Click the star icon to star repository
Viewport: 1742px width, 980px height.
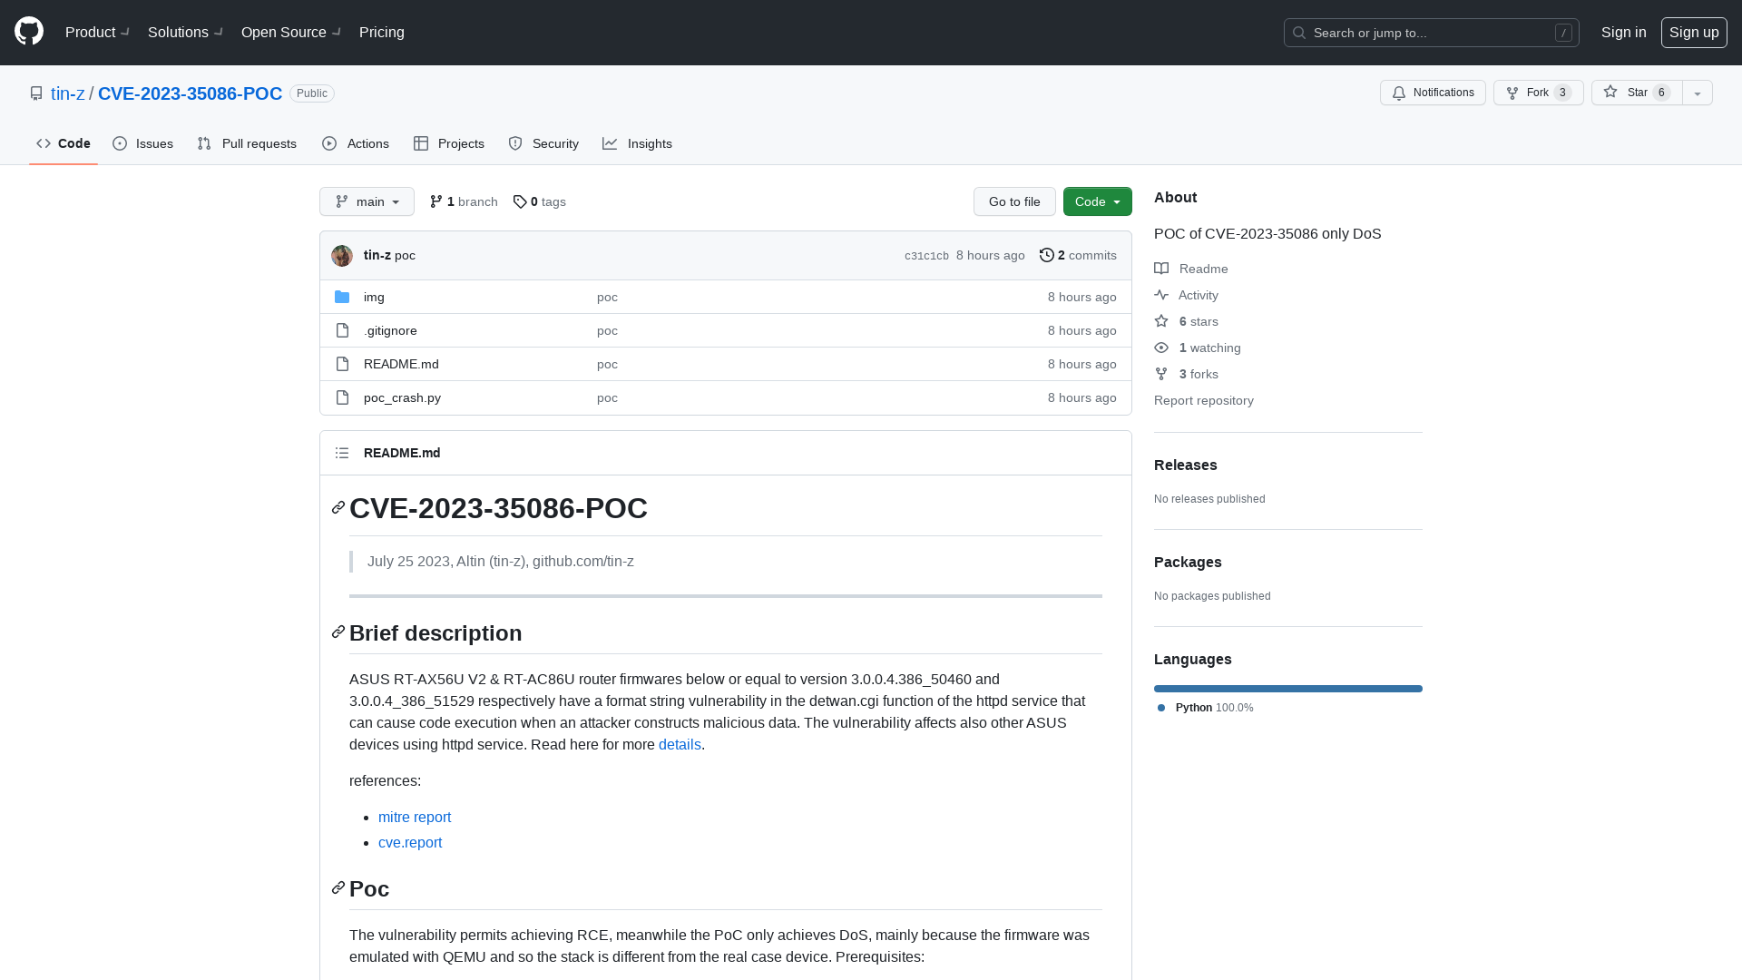point(1610,93)
